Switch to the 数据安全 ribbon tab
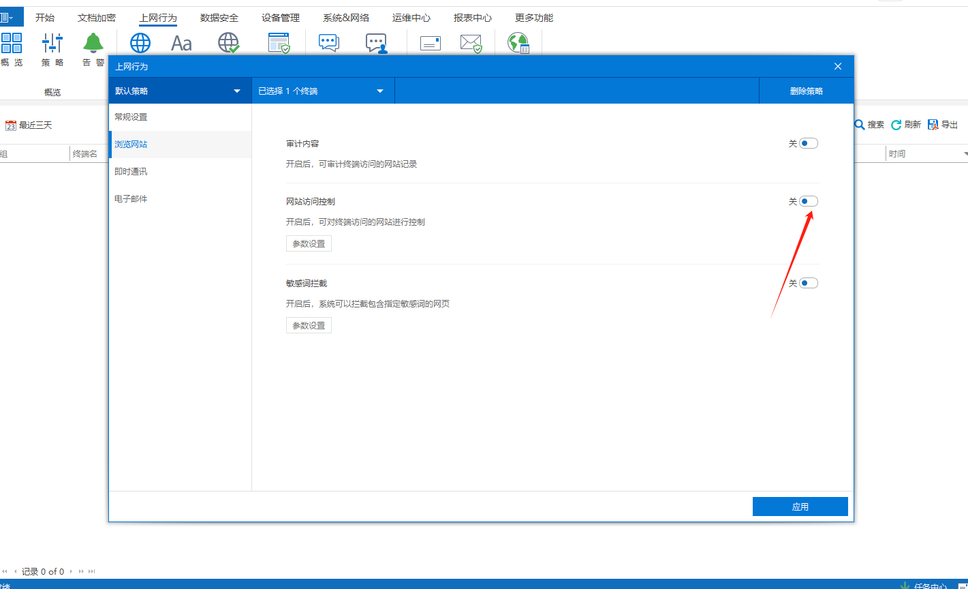The height and width of the screenshot is (589, 968). click(x=219, y=18)
